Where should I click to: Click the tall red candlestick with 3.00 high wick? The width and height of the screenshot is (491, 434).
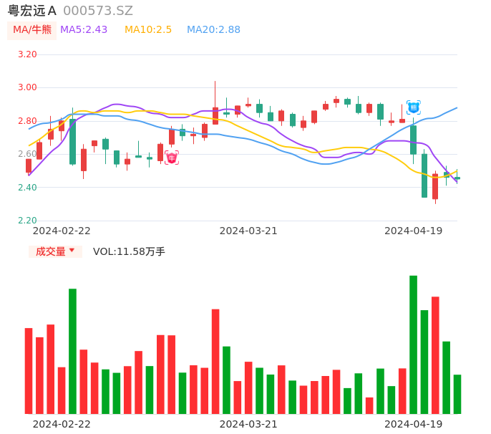point(215,115)
